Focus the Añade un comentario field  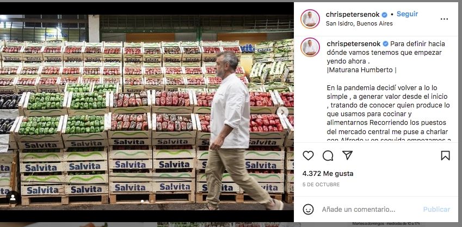pyautogui.click(x=358, y=210)
